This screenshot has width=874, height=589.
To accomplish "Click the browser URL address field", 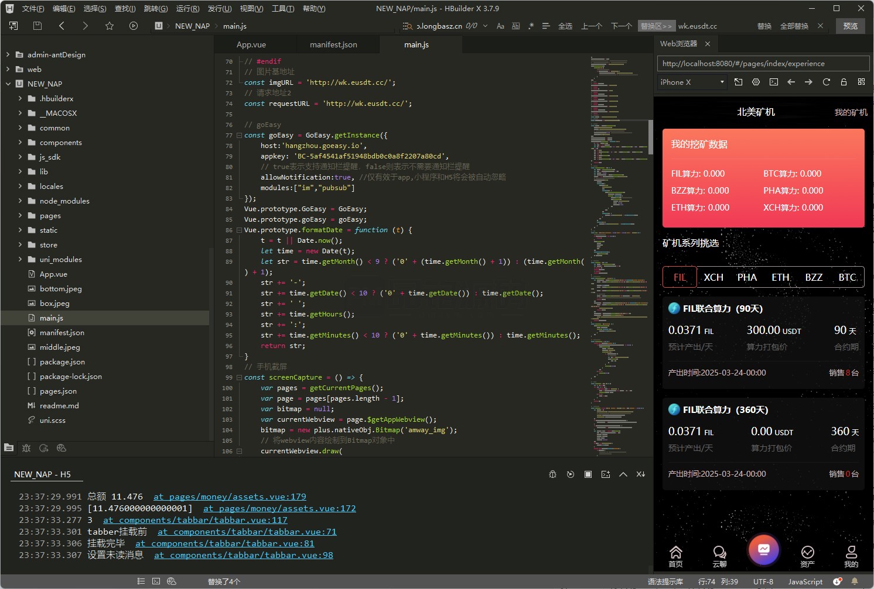I will [762, 63].
